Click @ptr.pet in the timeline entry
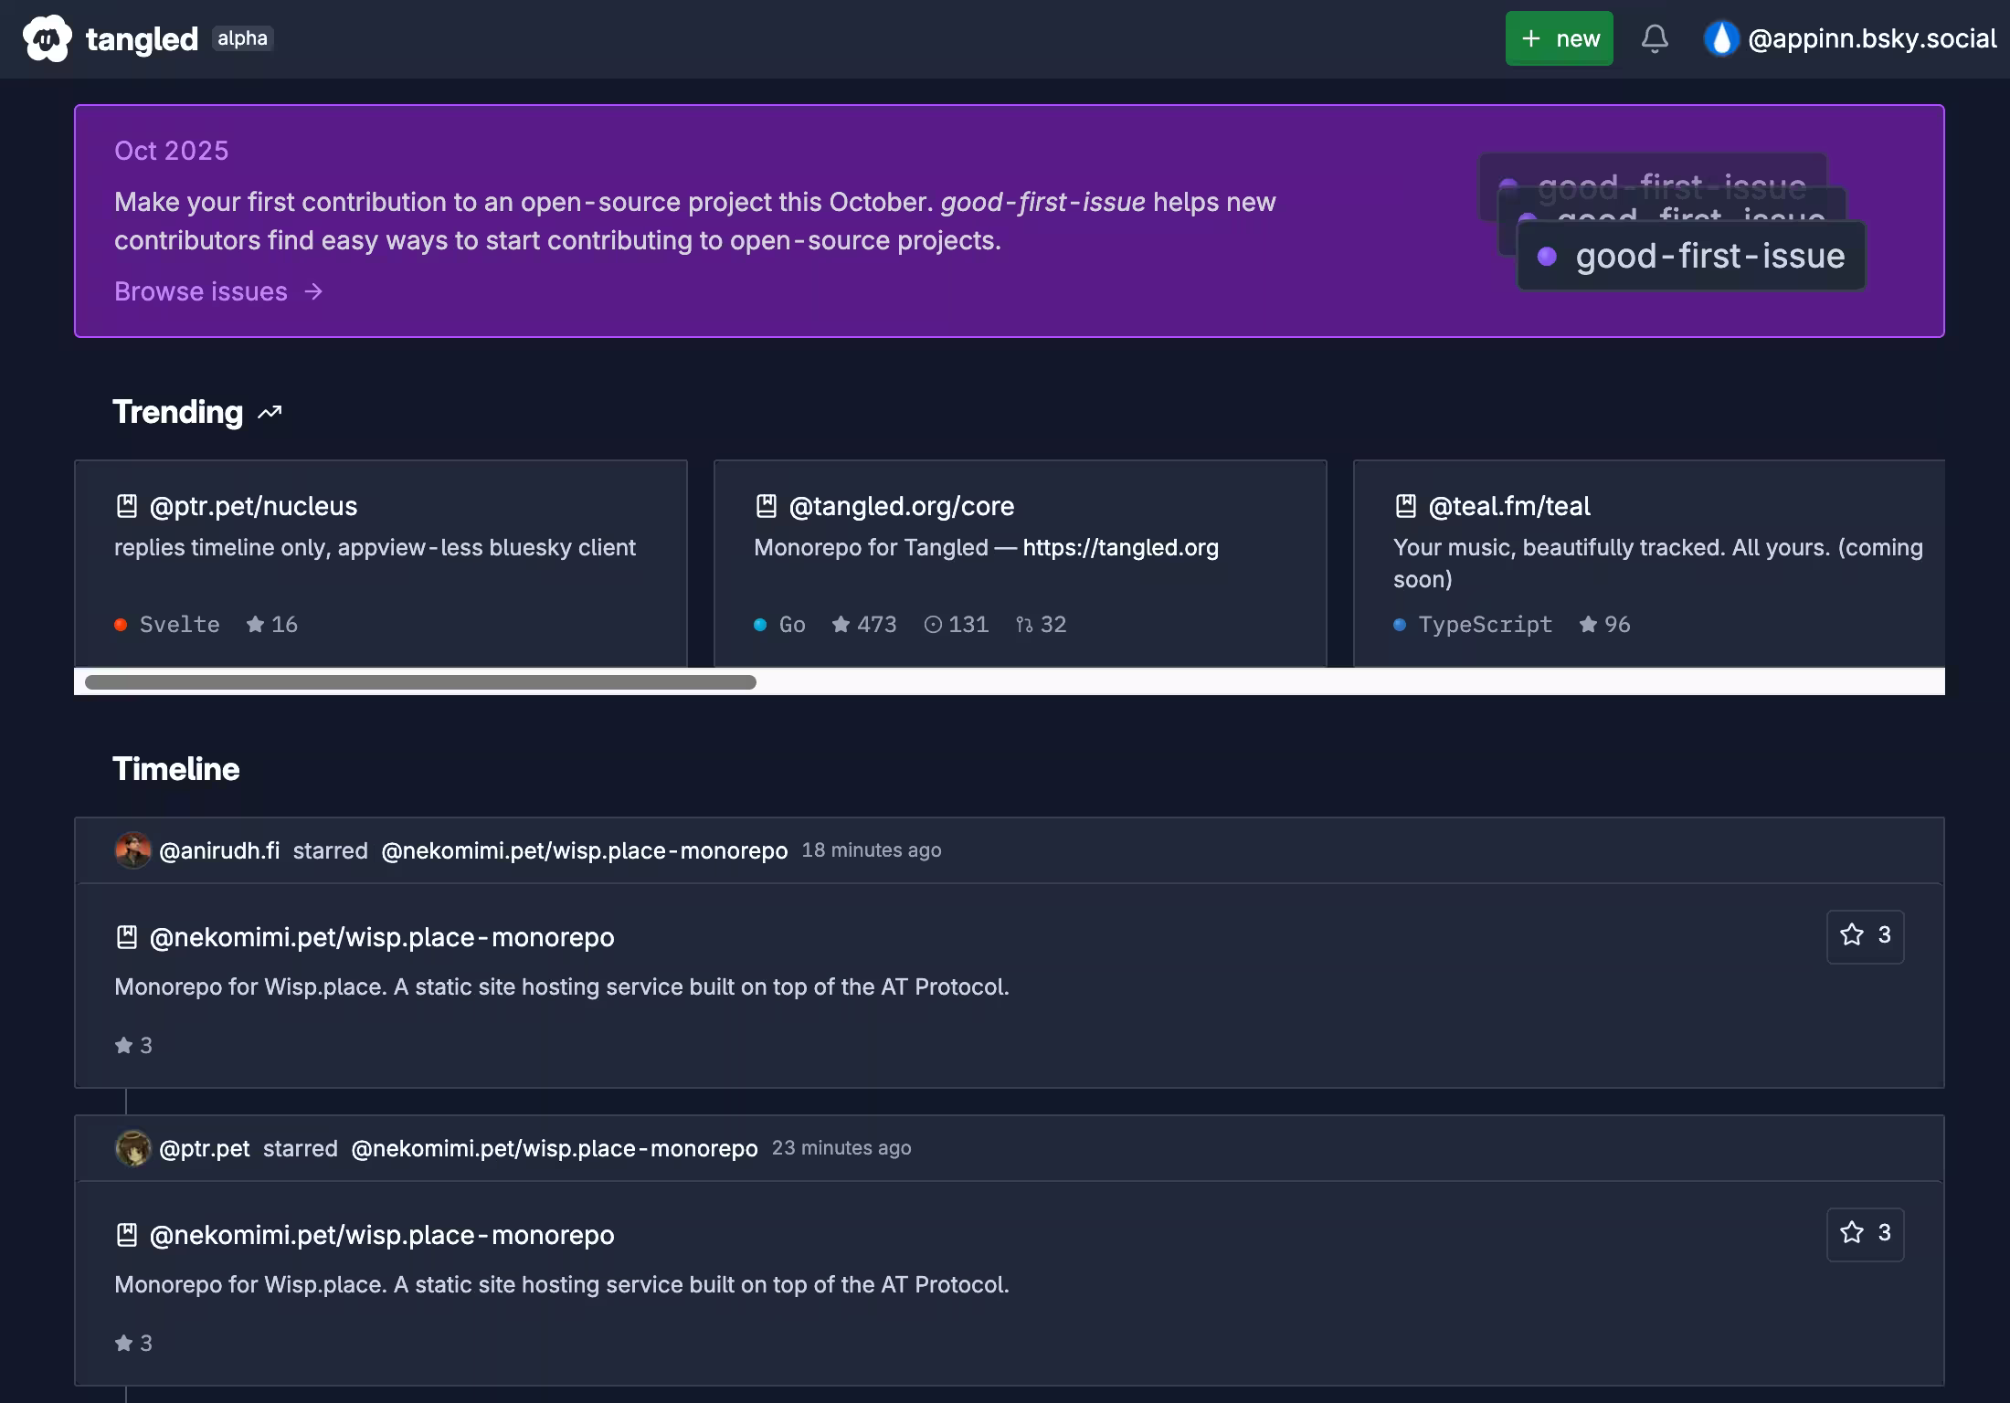This screenshot has width=2010, height=1403. pos(203,1148)
